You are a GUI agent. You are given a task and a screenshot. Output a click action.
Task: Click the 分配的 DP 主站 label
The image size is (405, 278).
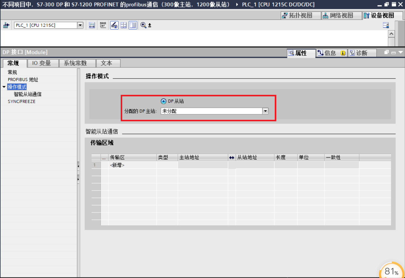coord(141,111)
